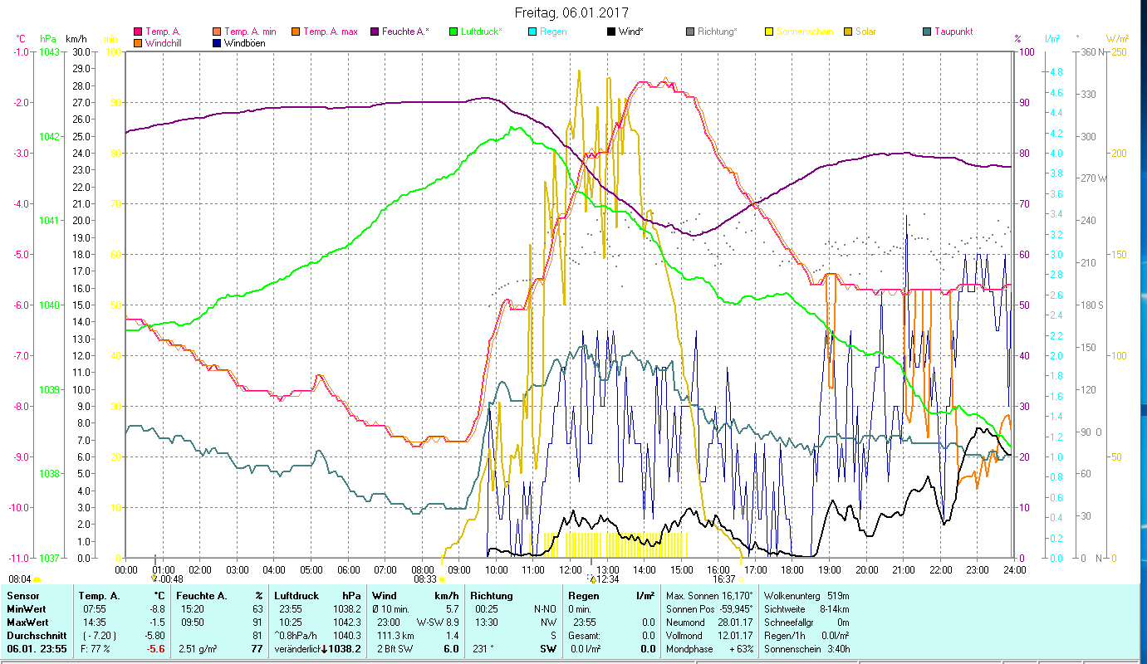Click the '18:00' time axis label
This screenshot has width=1147, height=664.
click(793, 570)
